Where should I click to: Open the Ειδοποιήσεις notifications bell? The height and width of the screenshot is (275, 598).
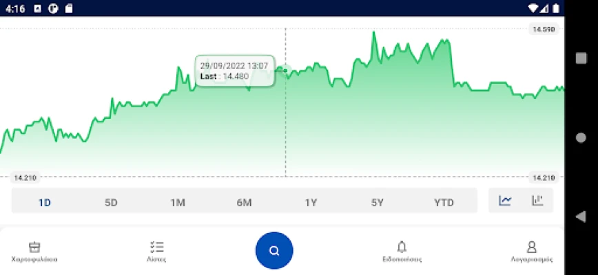(402, 252)
